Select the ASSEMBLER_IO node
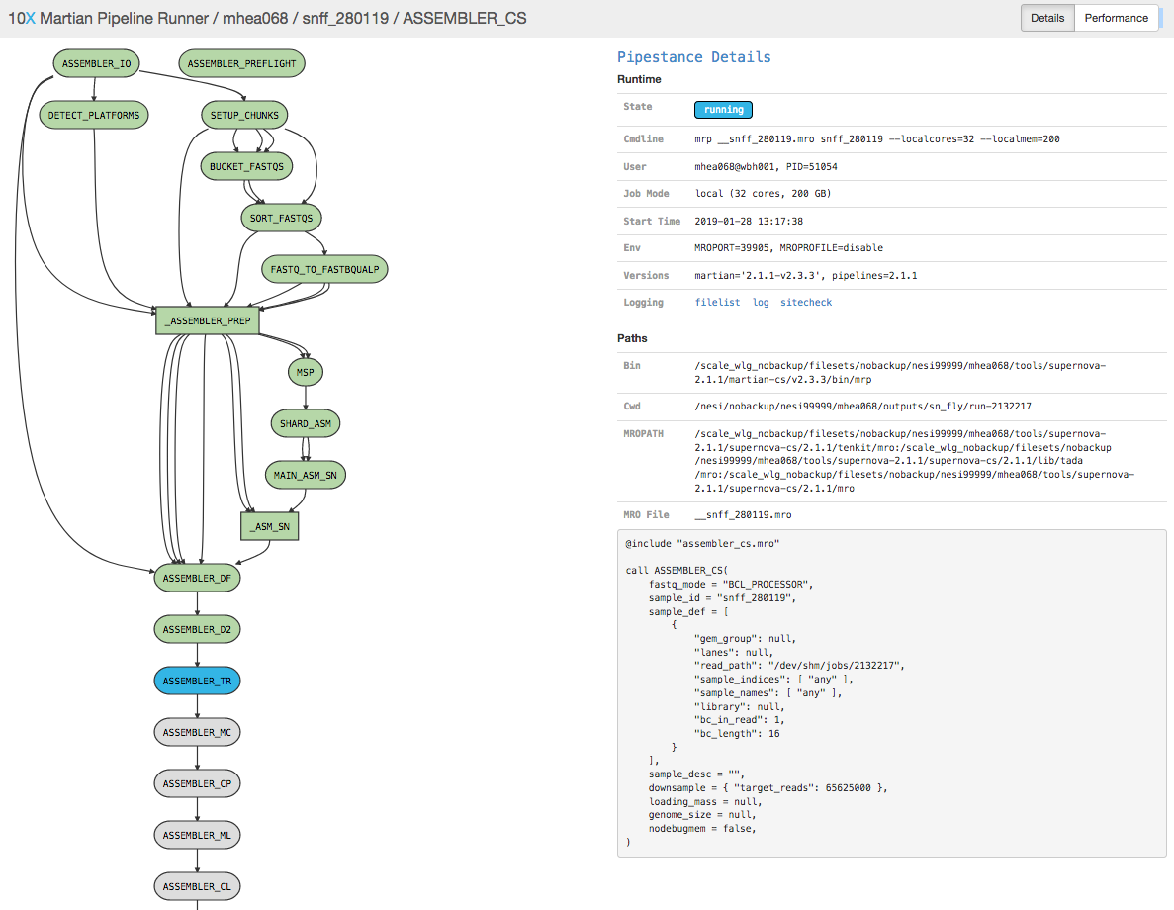This screenshot has width=1174, height=910. 96,64
